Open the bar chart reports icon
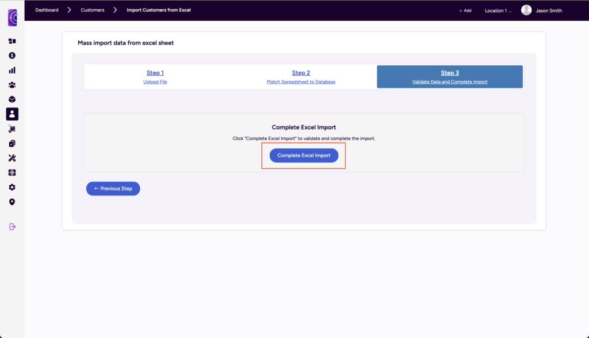This screenshot has width=589, height=338. click(x=12, y=70)
